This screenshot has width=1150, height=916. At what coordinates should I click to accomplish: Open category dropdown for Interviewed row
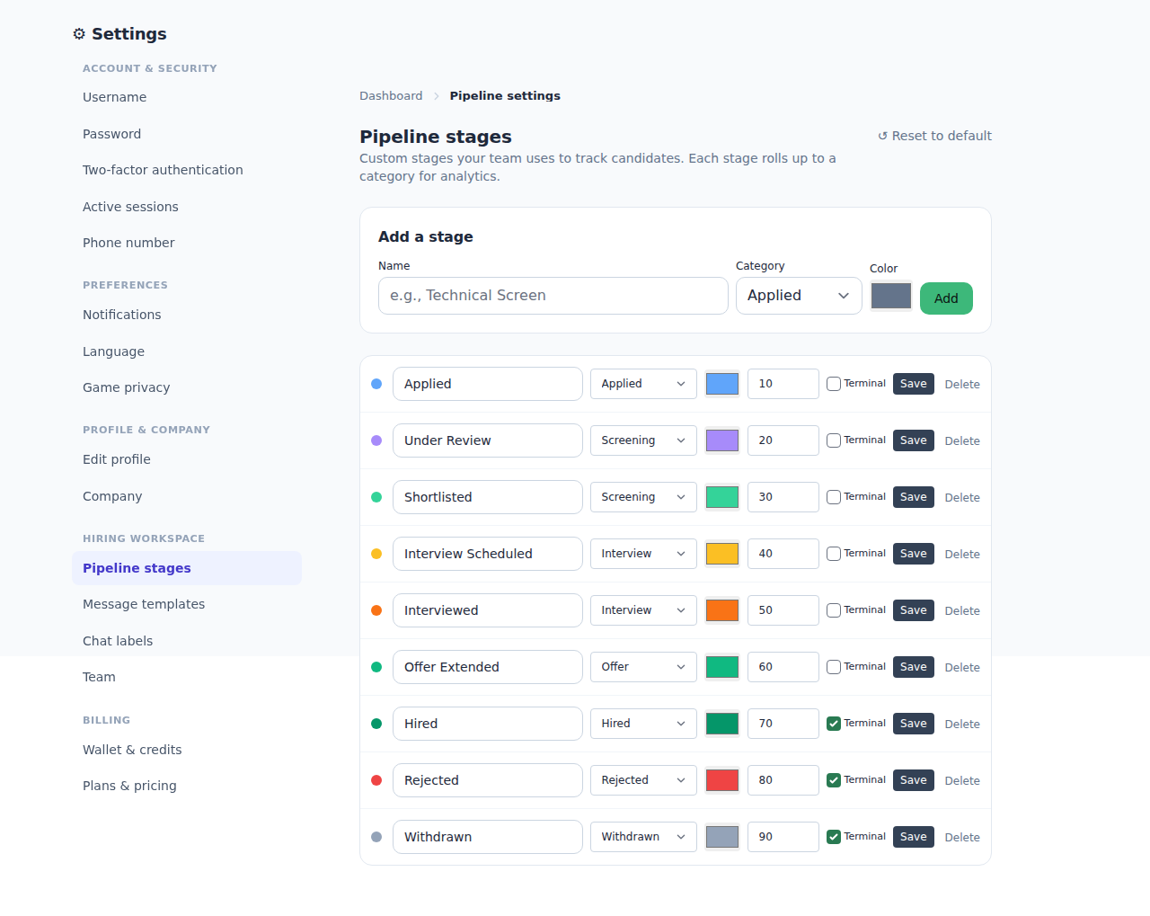(x=643, y=610)
